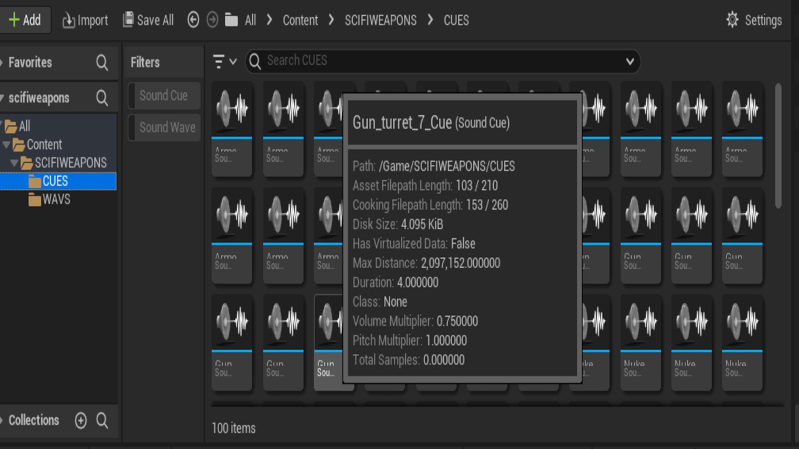799x449 pixels.
Task: Click the asset grid vertical scrollbar
Action: 778,146
